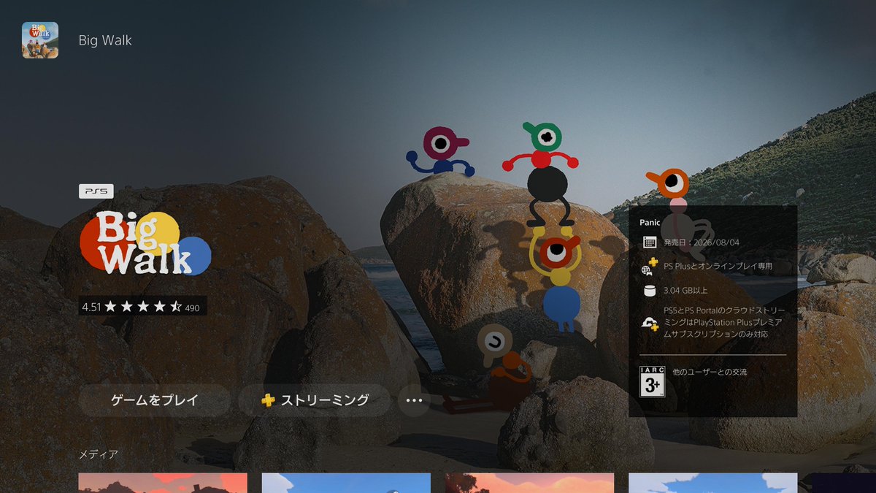876x493 pixels.
Task: Click the cloud streaming premium subscription description
Action: (724, 322)
